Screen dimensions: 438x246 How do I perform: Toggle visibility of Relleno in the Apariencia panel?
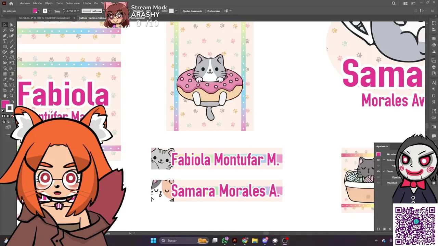[378, 160]
